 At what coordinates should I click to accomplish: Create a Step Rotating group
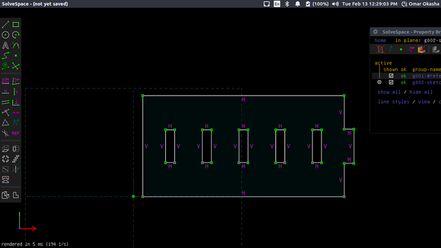click(x=5, y=159)
